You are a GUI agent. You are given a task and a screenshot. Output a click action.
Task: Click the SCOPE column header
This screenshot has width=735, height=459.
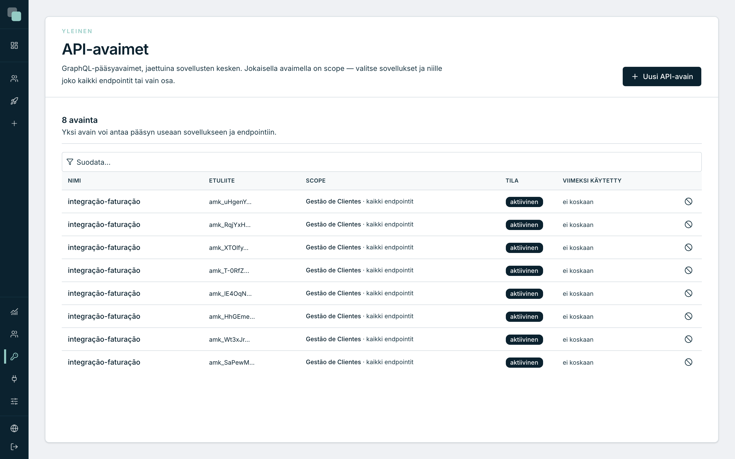click(315, 181)
